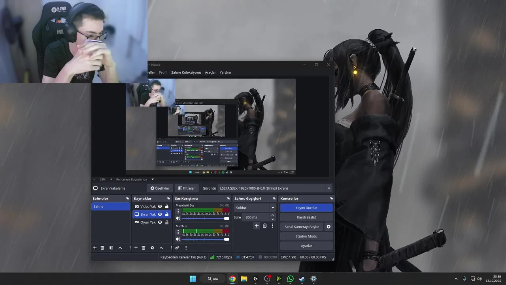The image size is (506, 285).
Task: Undock the Ses Karıştırıcı panel
Action: 228,199
